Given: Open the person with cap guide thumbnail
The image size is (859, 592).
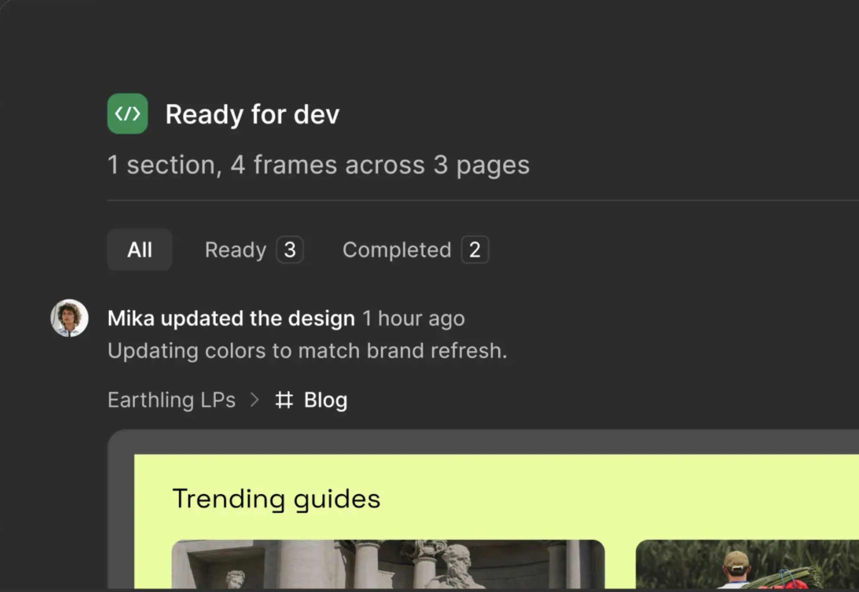Looking at the screenshot, I should 747,564.
